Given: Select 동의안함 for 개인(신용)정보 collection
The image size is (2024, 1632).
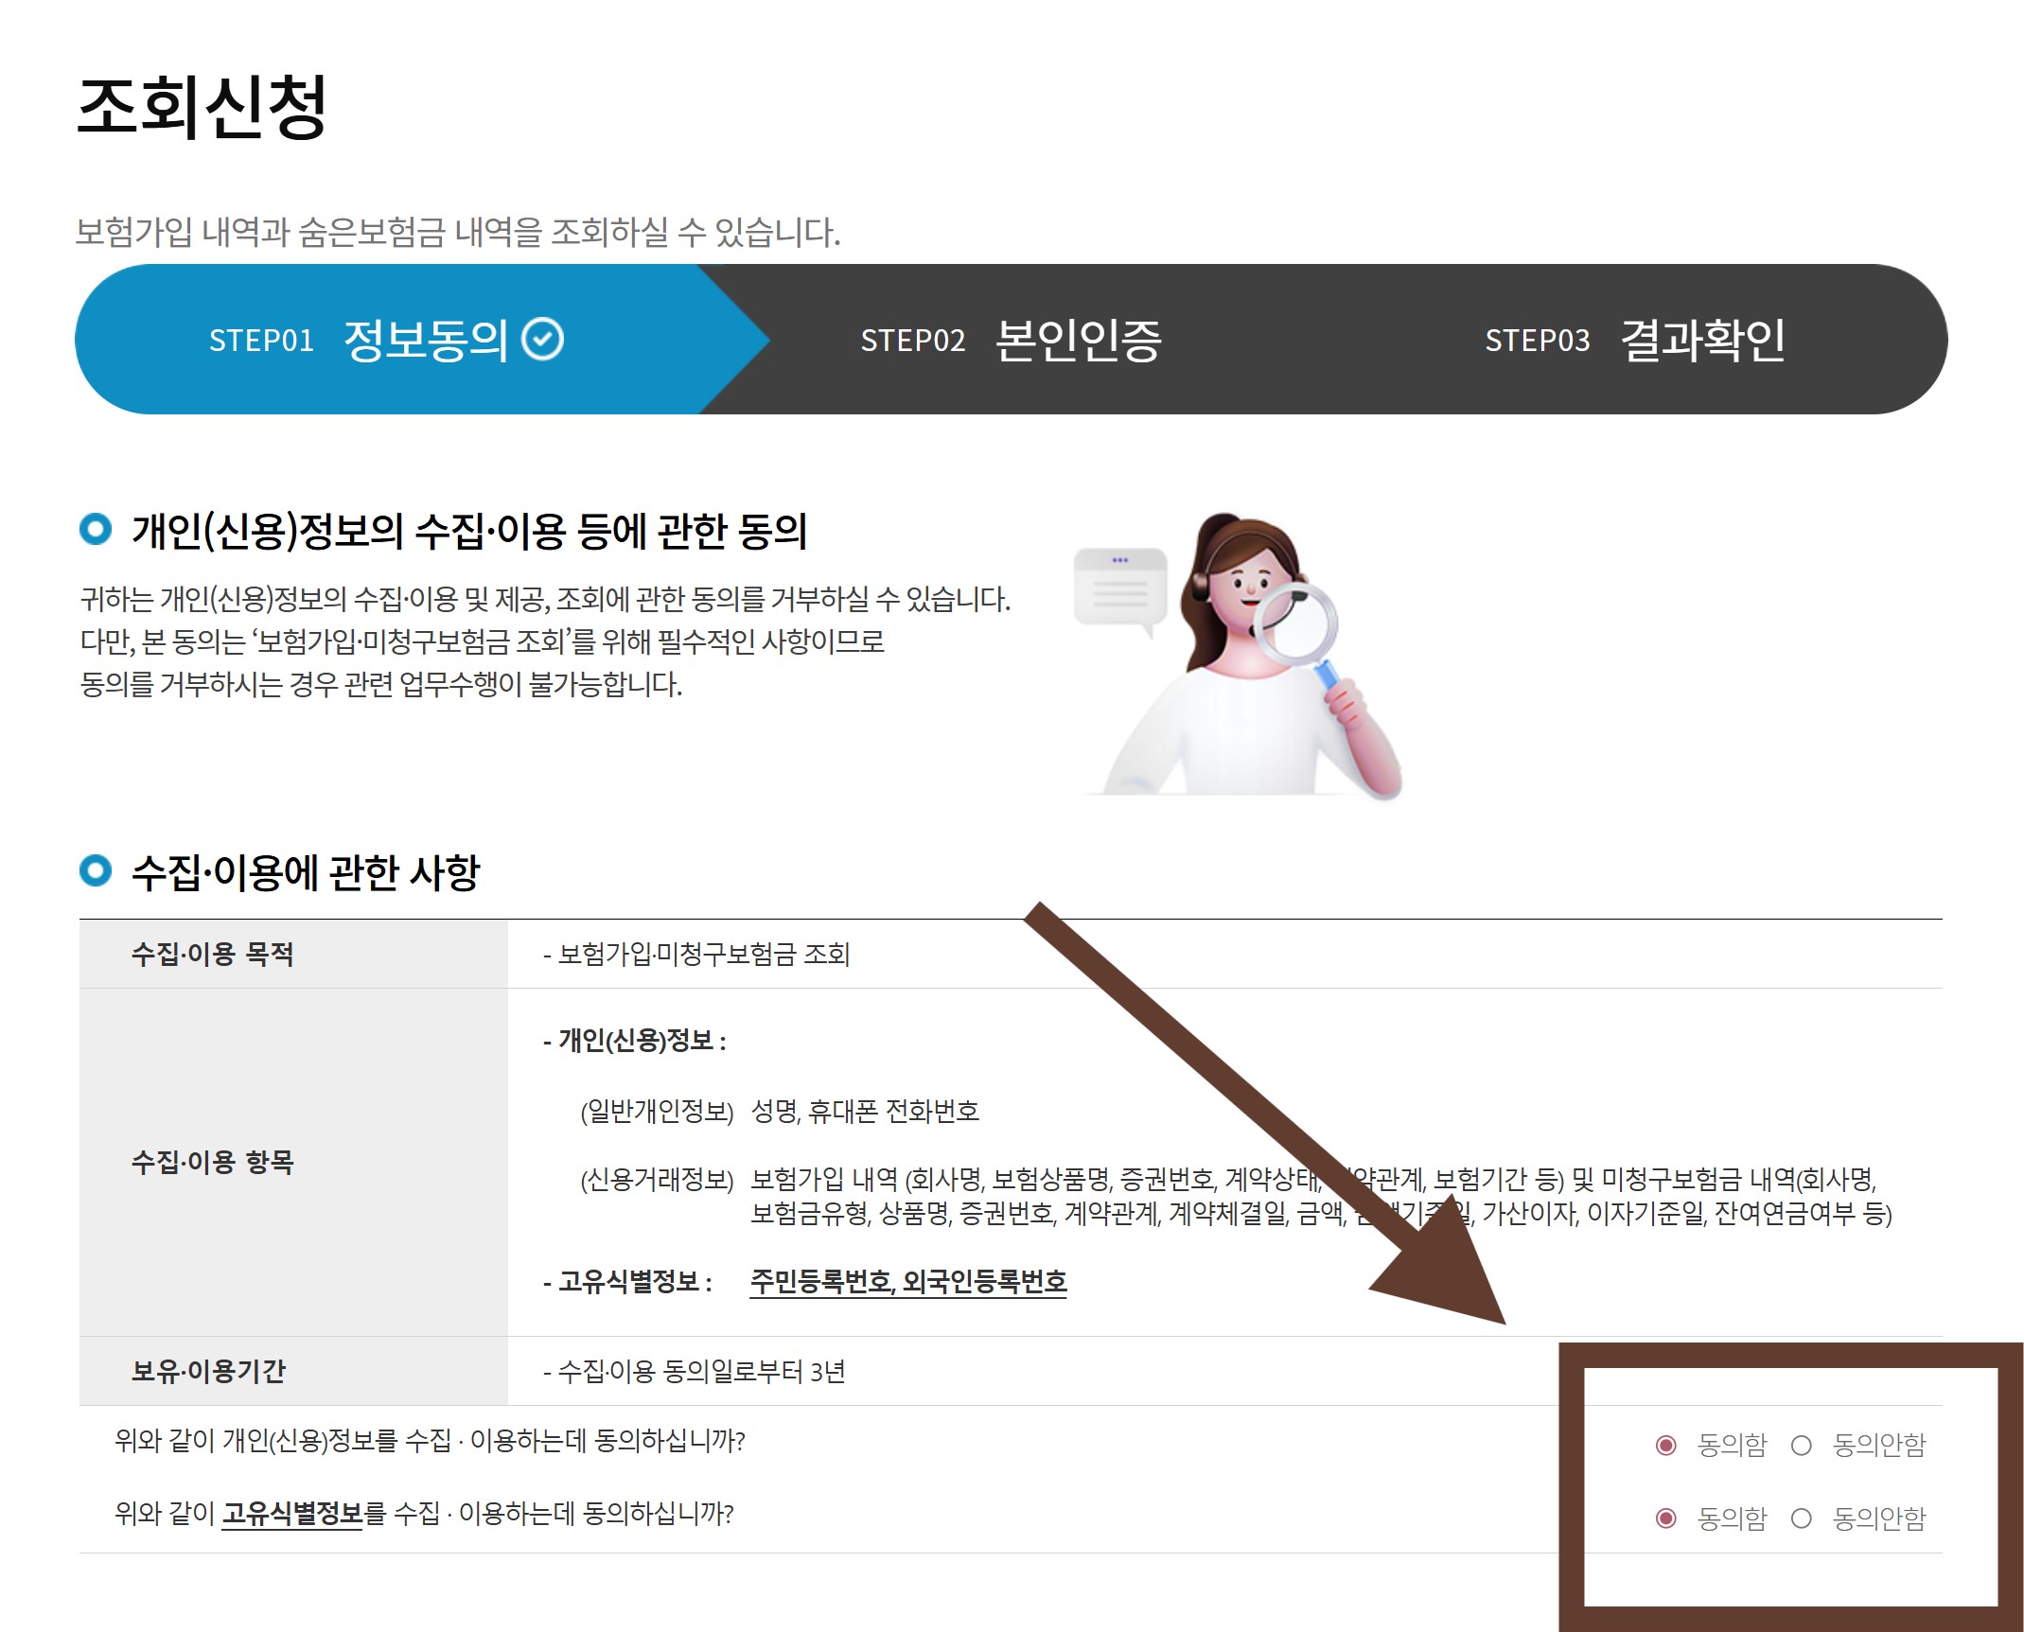Looking at the screenshot, I should pyautogui.click(x=1802, y=1445).
